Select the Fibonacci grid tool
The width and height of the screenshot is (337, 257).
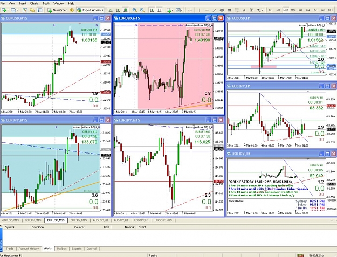coord(237,10)
